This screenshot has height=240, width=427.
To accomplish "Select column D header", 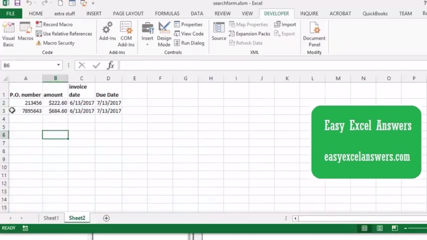I will [108, 79].
